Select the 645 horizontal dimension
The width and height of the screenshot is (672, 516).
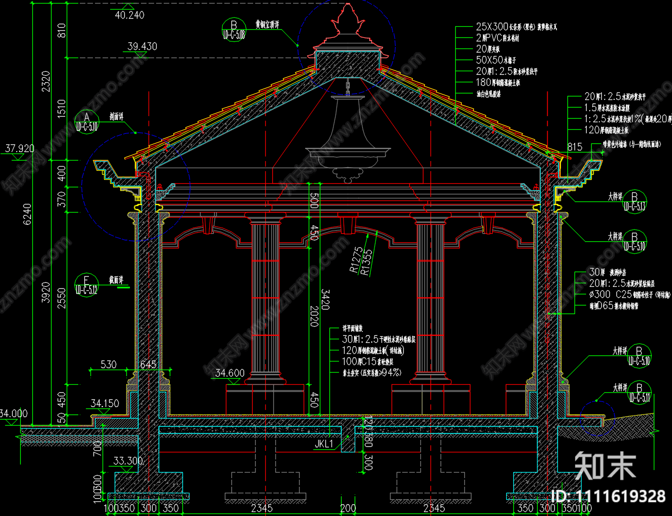(148, 365)
